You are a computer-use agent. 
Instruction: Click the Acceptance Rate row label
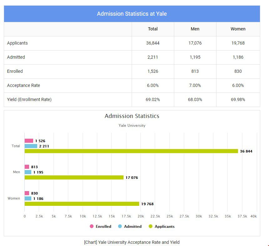coord(23,85)
